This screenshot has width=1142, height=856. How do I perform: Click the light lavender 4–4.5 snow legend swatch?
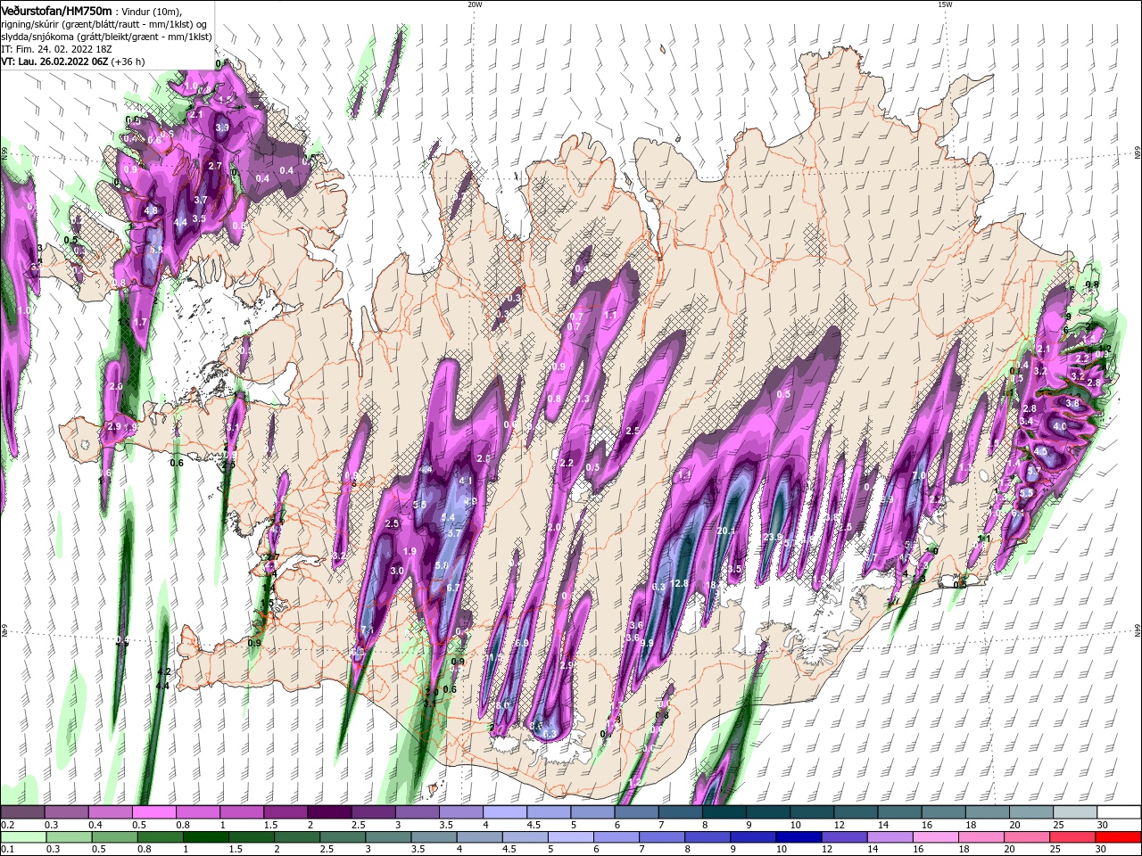(505, 812)
